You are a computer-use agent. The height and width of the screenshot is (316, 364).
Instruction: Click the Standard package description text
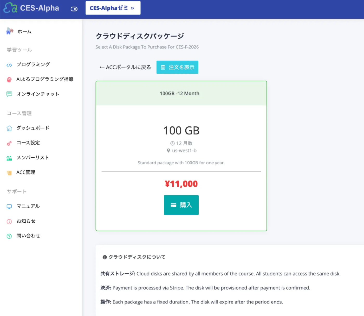point(181,163)
